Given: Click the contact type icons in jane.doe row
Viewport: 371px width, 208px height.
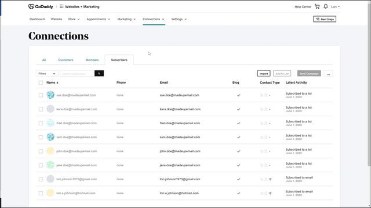Looking at the screenshot, I should pos(265,165).
